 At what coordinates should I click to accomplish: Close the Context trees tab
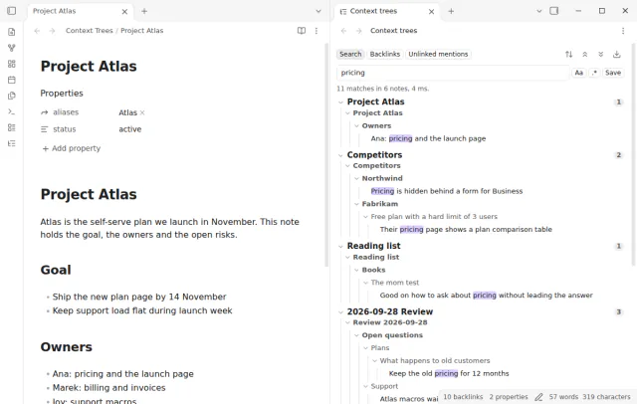pos(431,12)
